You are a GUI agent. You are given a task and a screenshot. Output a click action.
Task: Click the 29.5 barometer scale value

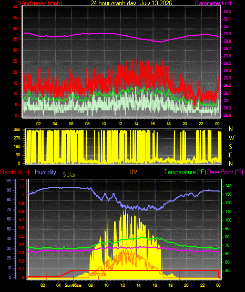227,63
